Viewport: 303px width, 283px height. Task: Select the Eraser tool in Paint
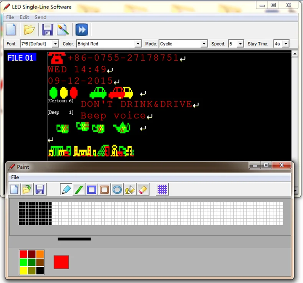coord(143,189)
